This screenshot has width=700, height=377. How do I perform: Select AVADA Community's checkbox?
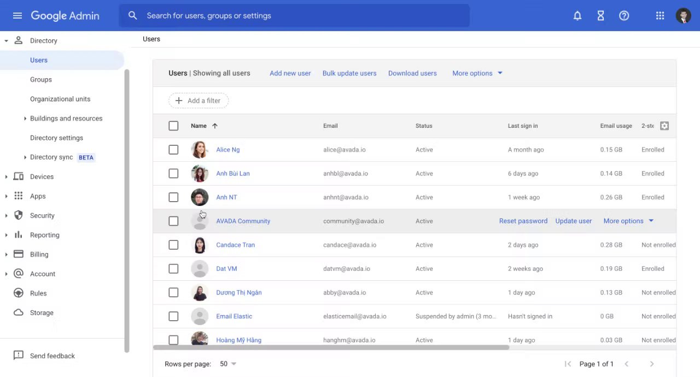coord(173,221)
